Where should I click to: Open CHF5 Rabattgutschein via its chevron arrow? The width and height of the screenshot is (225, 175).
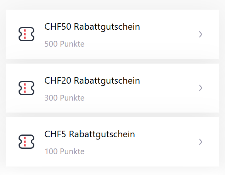click(x=201, y=142)
